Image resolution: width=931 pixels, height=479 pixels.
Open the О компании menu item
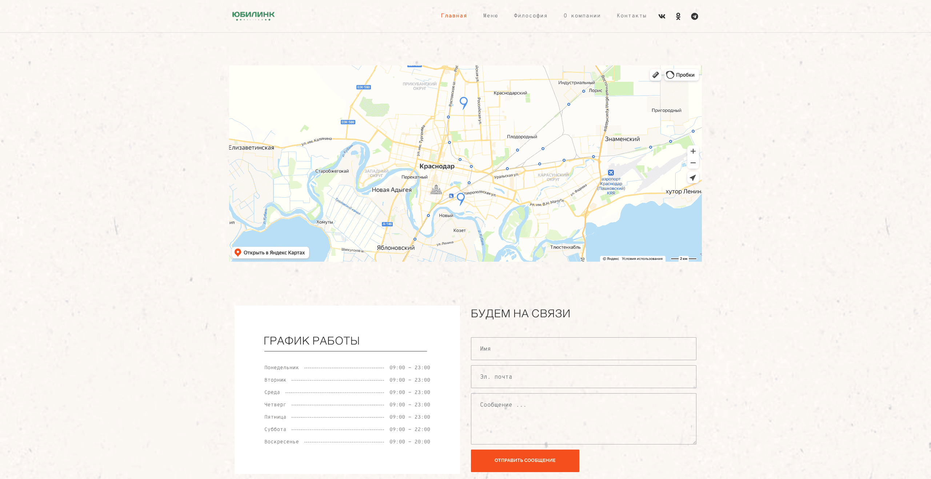(582, 16)
